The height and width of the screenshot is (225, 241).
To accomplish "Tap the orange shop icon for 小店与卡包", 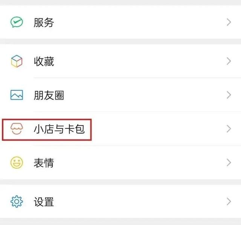I will (x=17, y=129).
